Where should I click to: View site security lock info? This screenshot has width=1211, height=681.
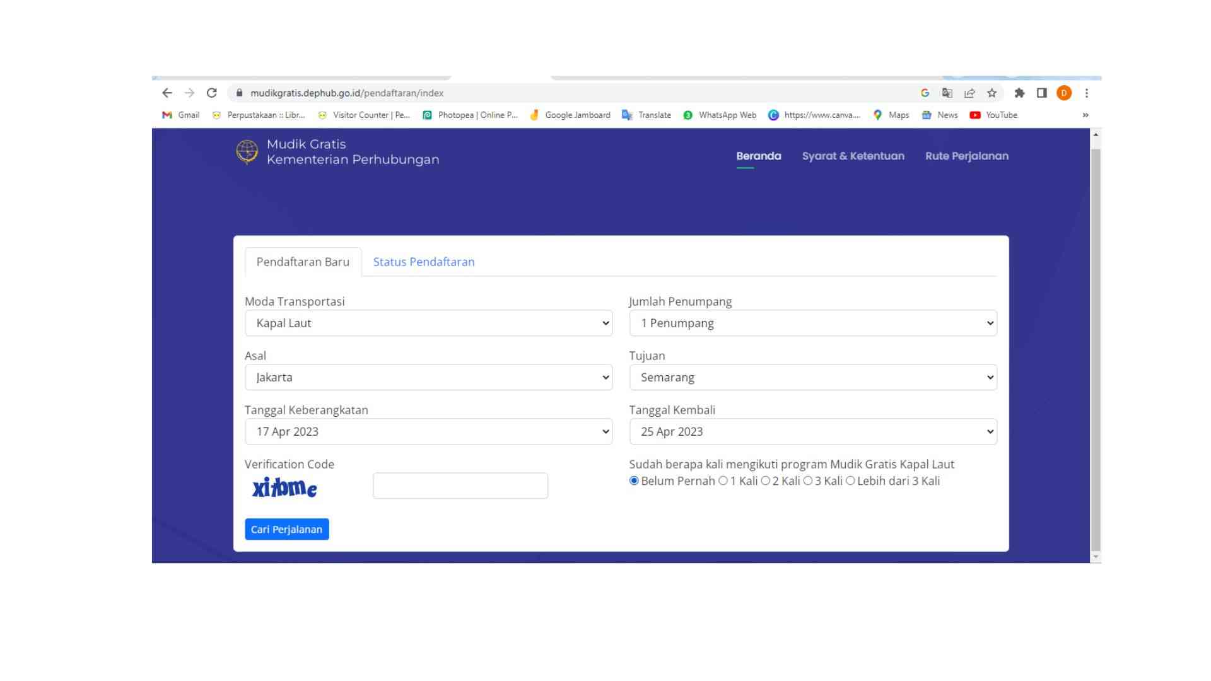coord(239,93)
